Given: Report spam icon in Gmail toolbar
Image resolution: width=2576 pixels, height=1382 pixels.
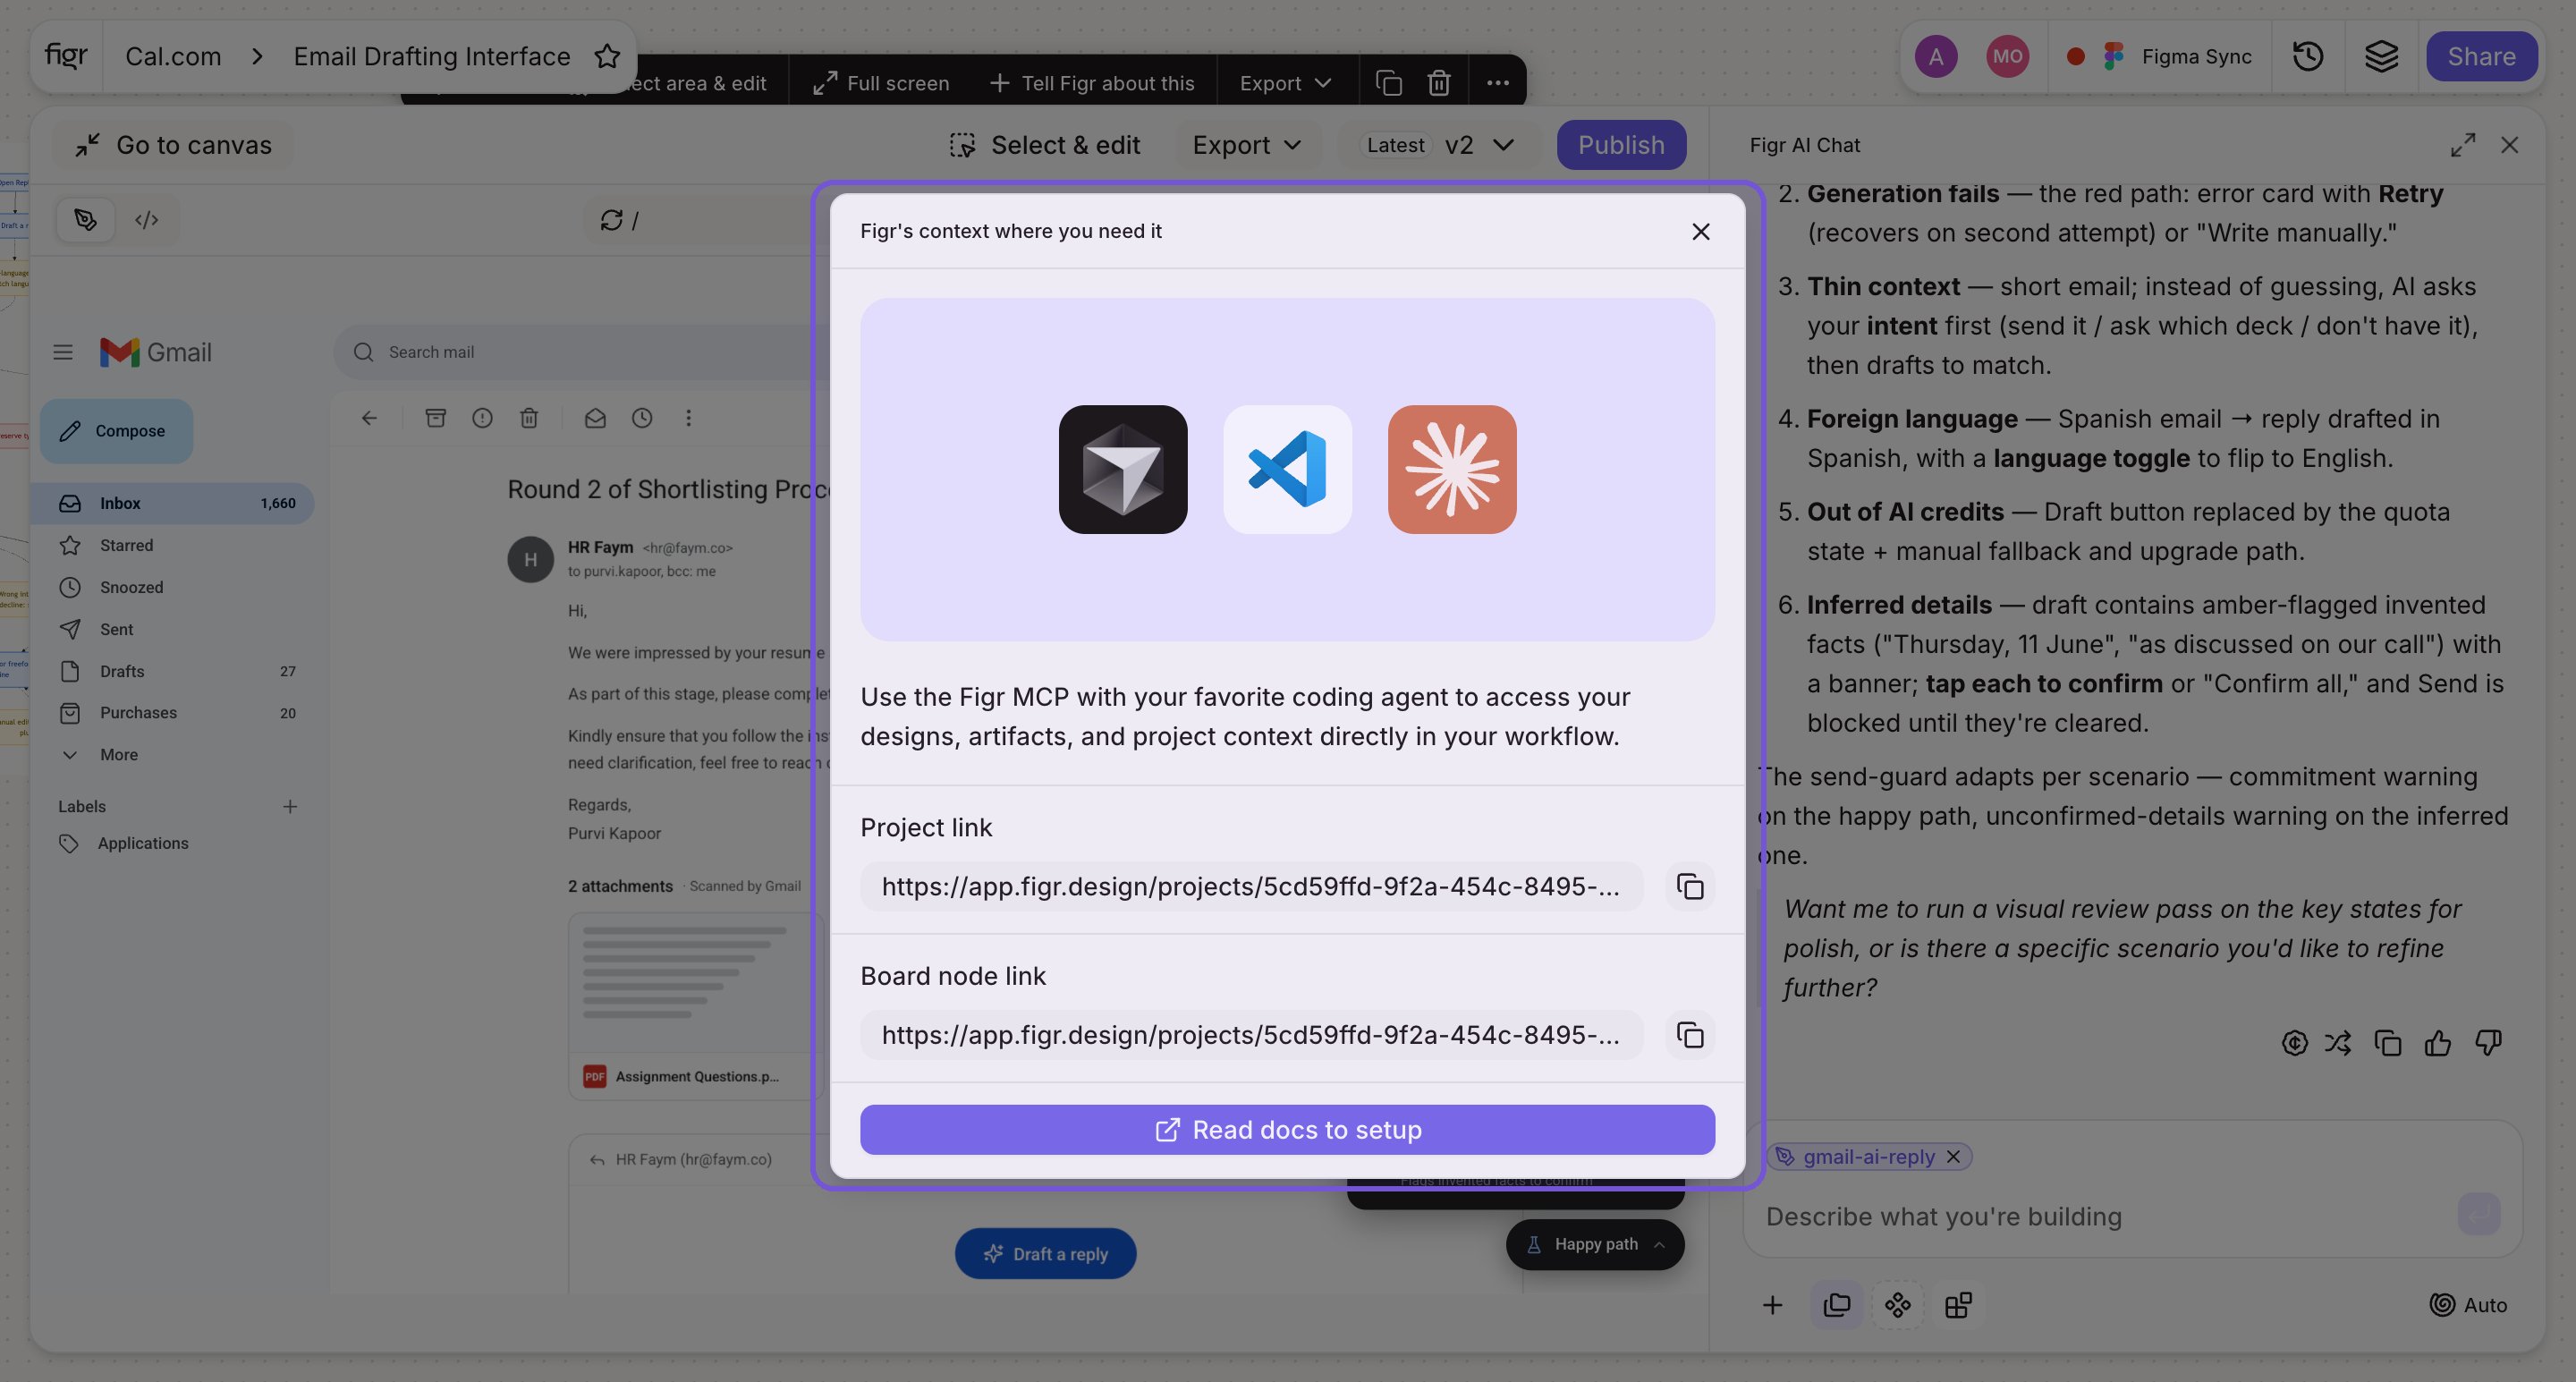Looking at the screenshot, I should (482, 418).
